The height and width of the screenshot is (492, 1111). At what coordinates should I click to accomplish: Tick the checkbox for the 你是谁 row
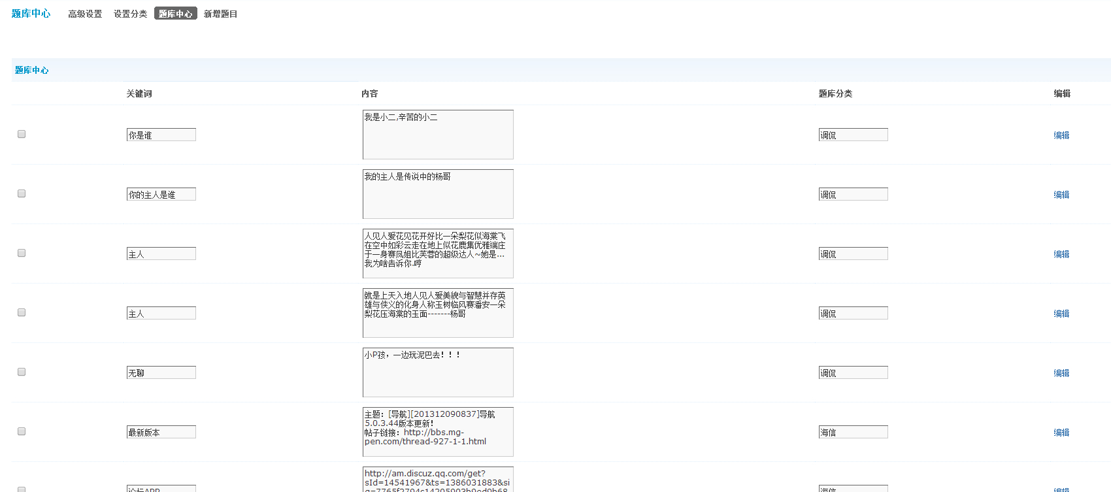click(x=22, y=134)
